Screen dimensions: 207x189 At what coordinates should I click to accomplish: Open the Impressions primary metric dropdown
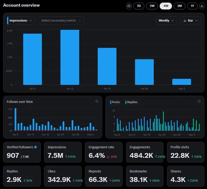coord(21,21)
